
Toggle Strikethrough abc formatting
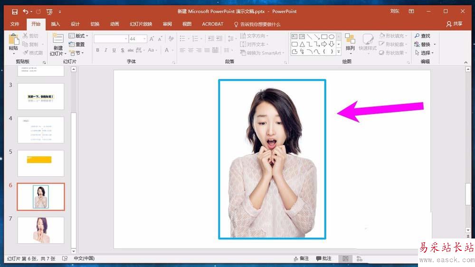(131, 50)
